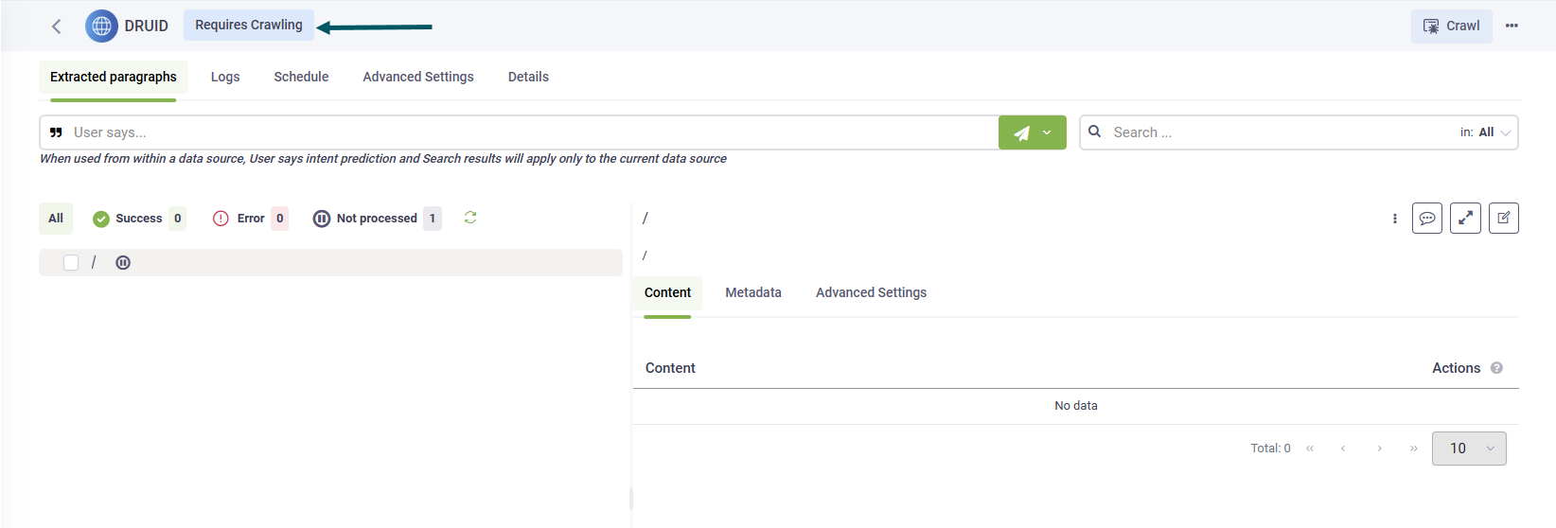The height and width of the screenshot is (528, 1556).
Task: Open the vertical ellipsis paragraph options
Action: (1394, 219)
